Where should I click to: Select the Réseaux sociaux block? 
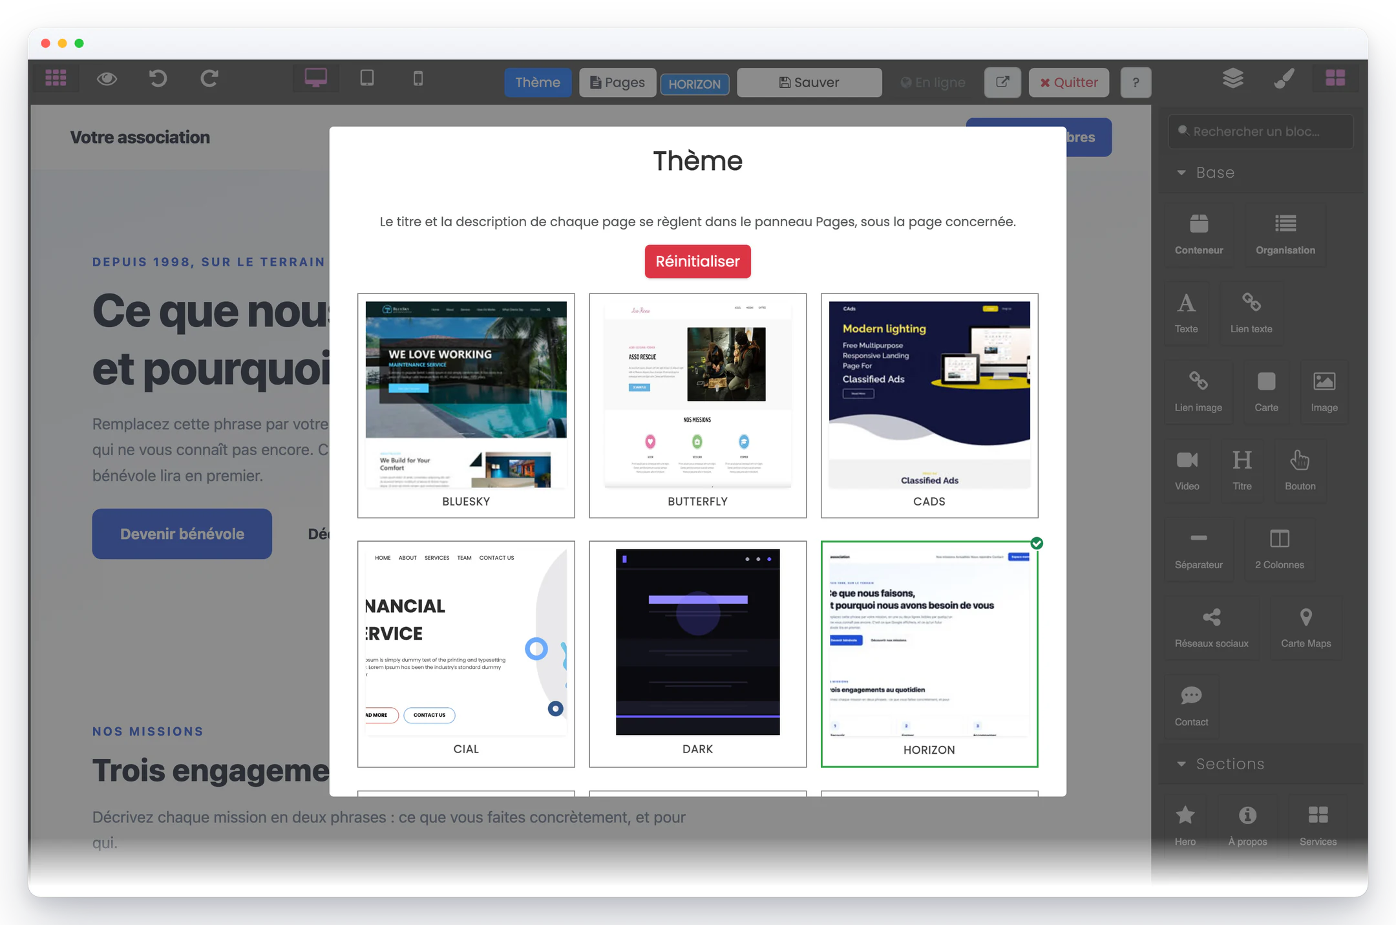pos(1212,629)
